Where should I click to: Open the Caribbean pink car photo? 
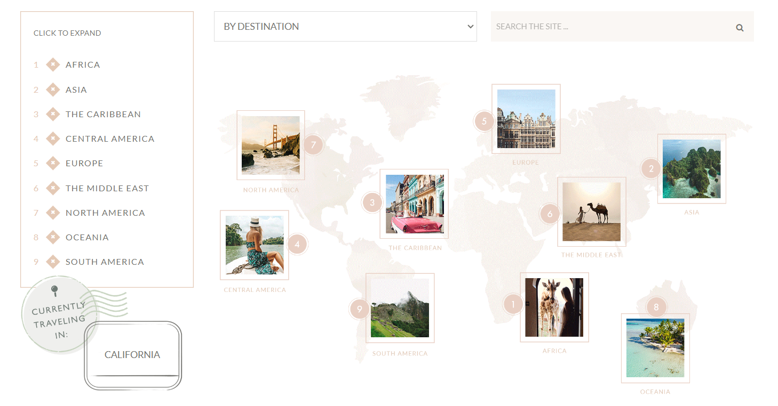414,204
